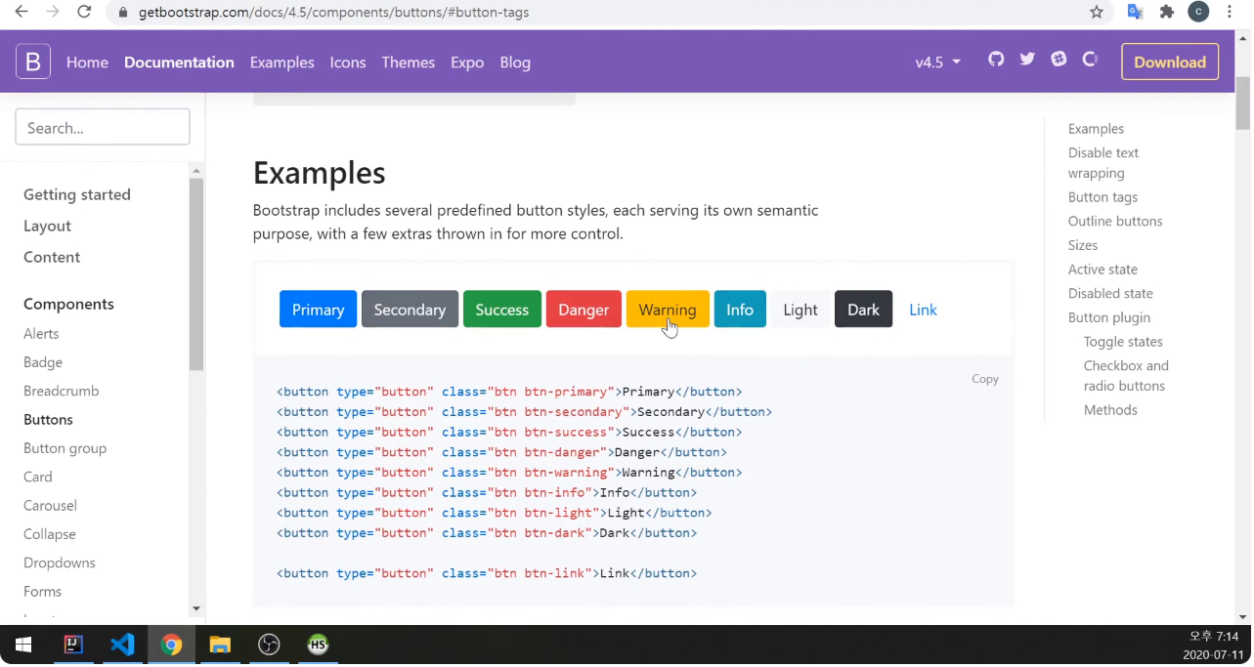
Task: Click the yellow Download button
Action: click(1170, 62)
